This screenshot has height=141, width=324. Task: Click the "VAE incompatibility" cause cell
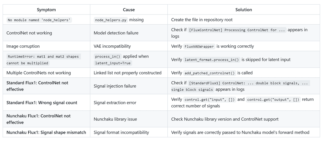pos(112,46)
